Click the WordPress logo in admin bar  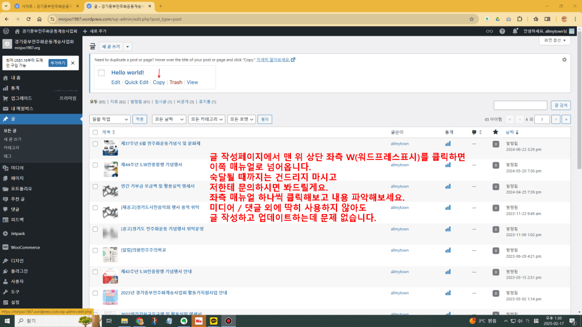click(6, 31)
